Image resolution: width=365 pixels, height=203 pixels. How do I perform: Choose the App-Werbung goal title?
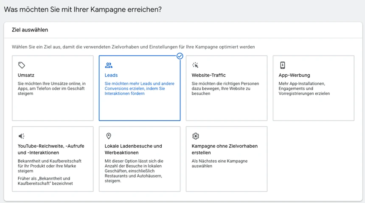[294, 75]
